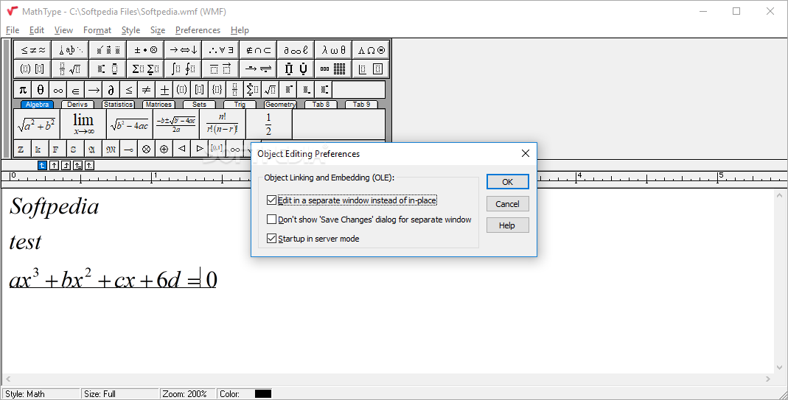This screenshot has height=400, width=788.
Task: Insert circled times operator symbol
Action: tap(146, 150)
